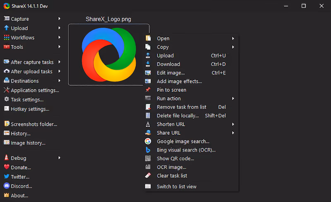Click the History icon in sidebar
The image size is (331, 202).
point(7,133)
